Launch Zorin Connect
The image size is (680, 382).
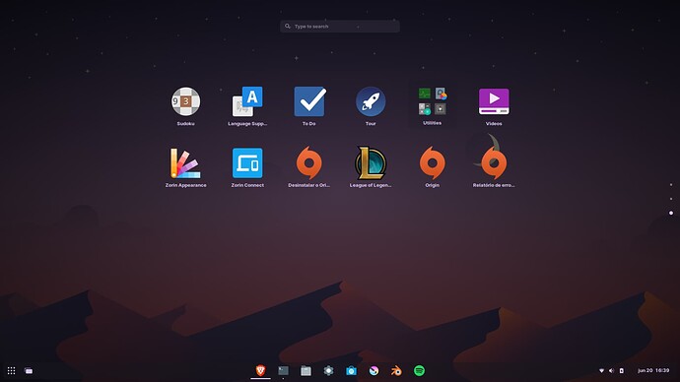click(x=247, y=163)
